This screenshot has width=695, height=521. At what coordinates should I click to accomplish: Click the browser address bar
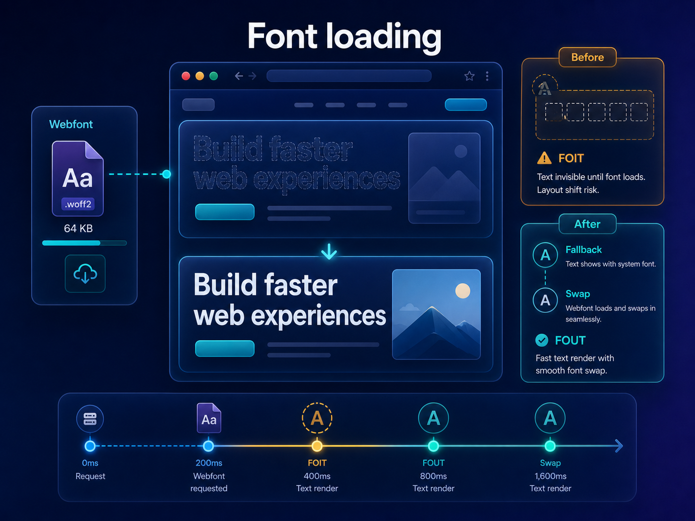pyautogui.click(x=349, y=76)
